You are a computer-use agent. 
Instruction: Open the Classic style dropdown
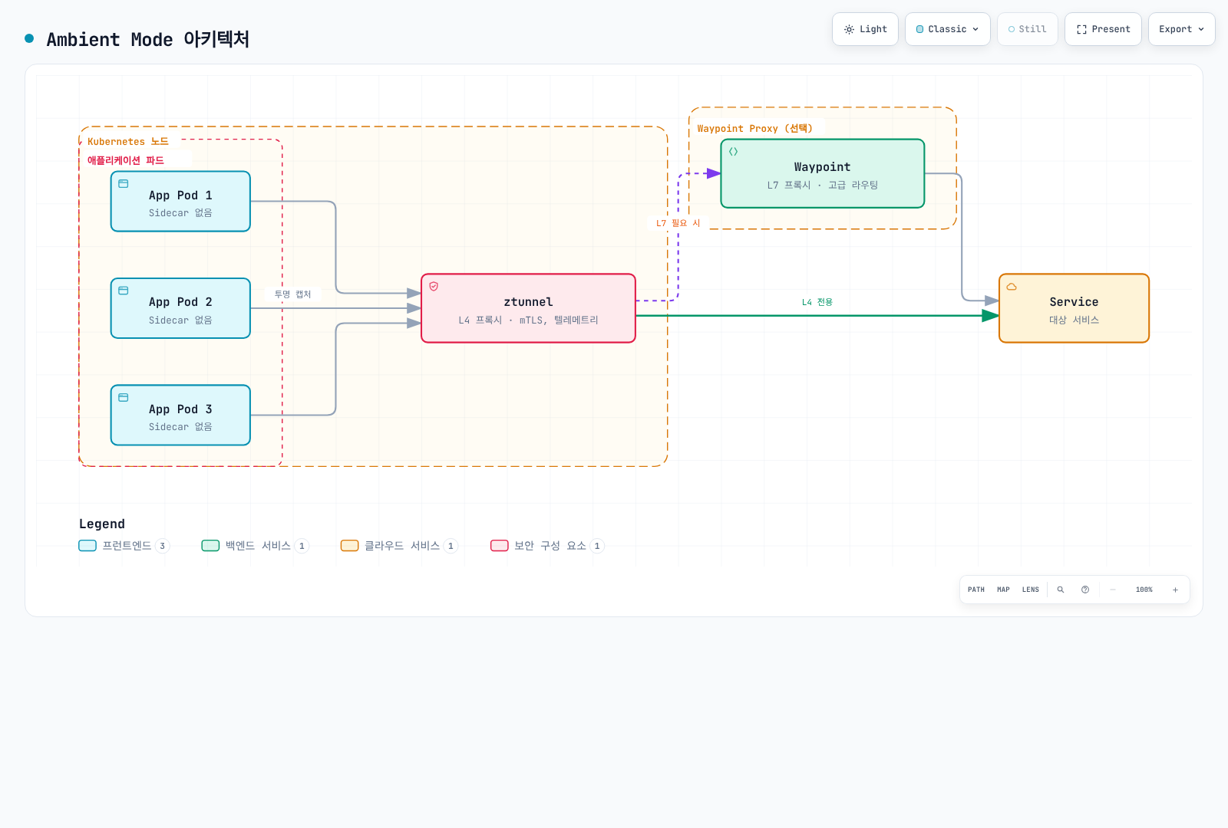tap(948, 29)
